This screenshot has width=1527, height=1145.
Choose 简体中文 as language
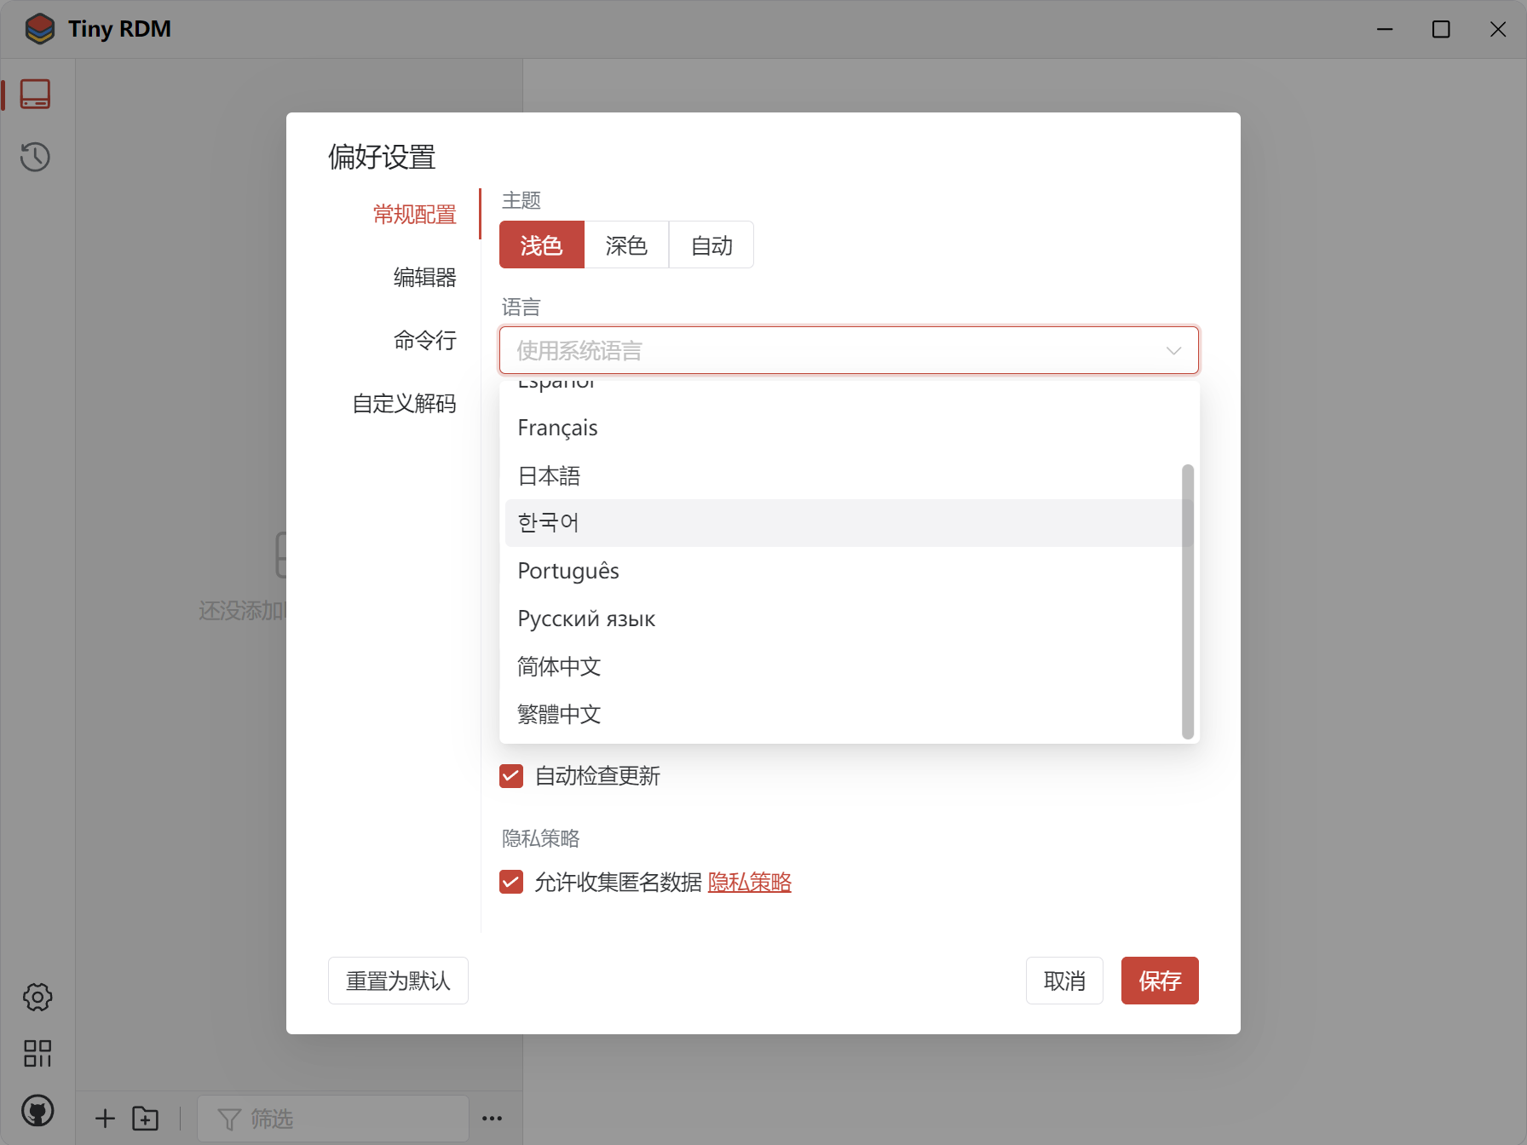[x=558, y=667]
